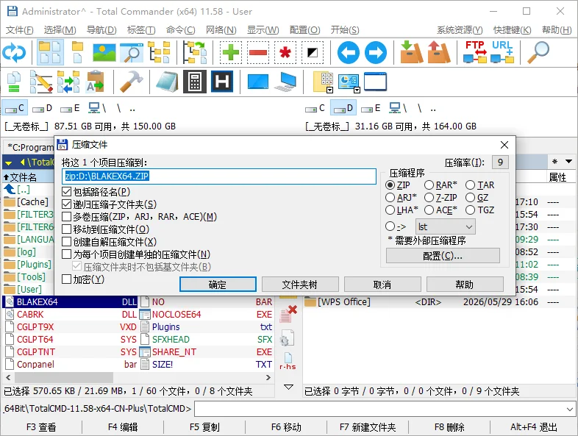Click the blue forward arrow icon
Viewport: 578px width, 436px height.
pos(376,53)
